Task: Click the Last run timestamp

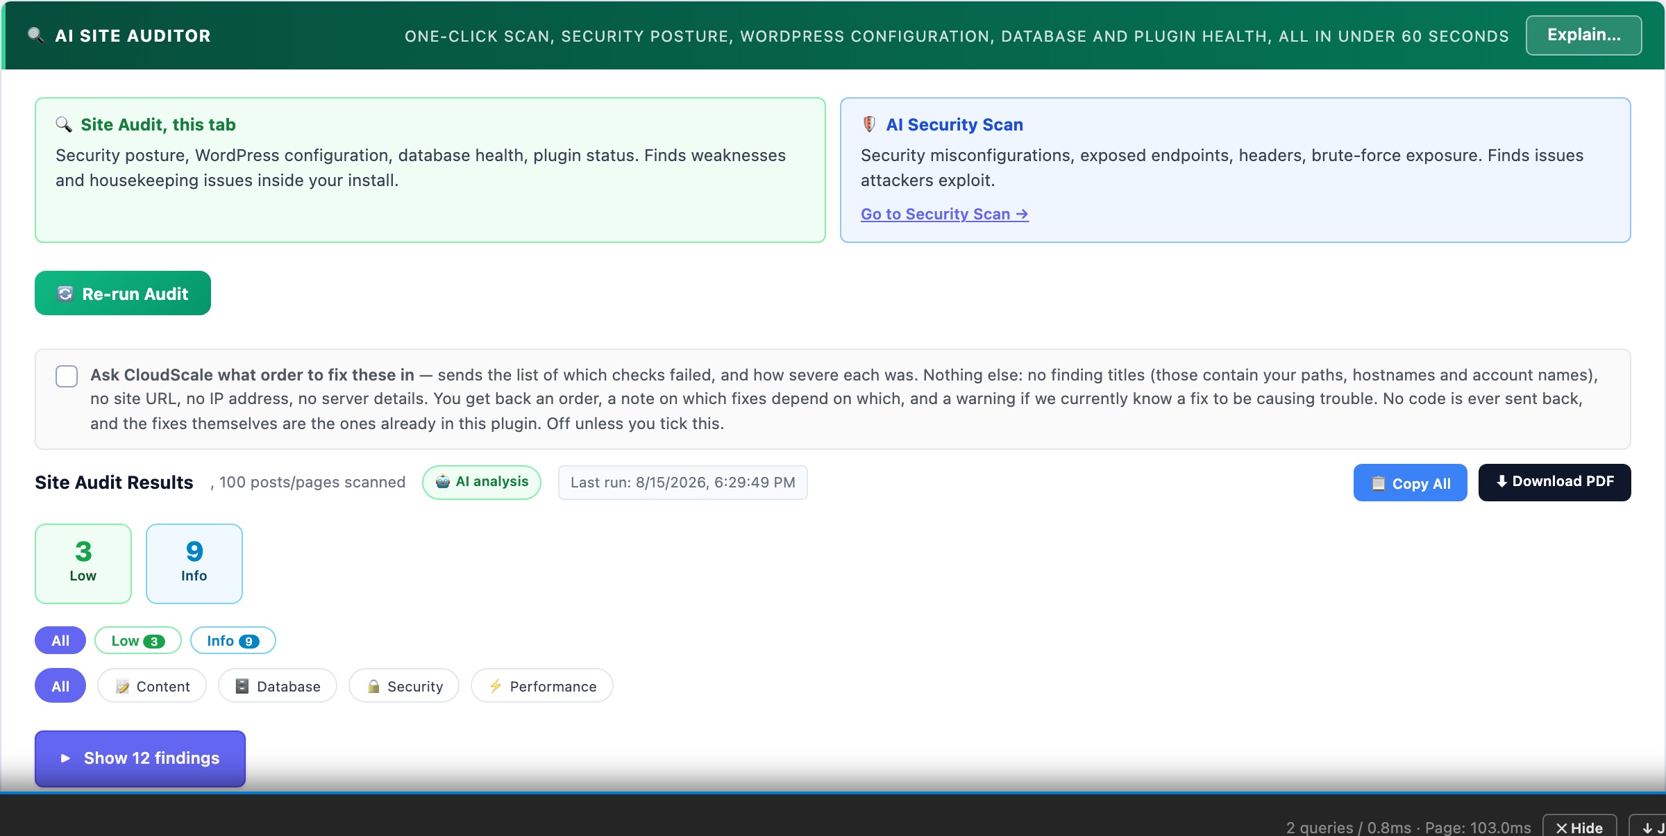Action: [683, 483]
